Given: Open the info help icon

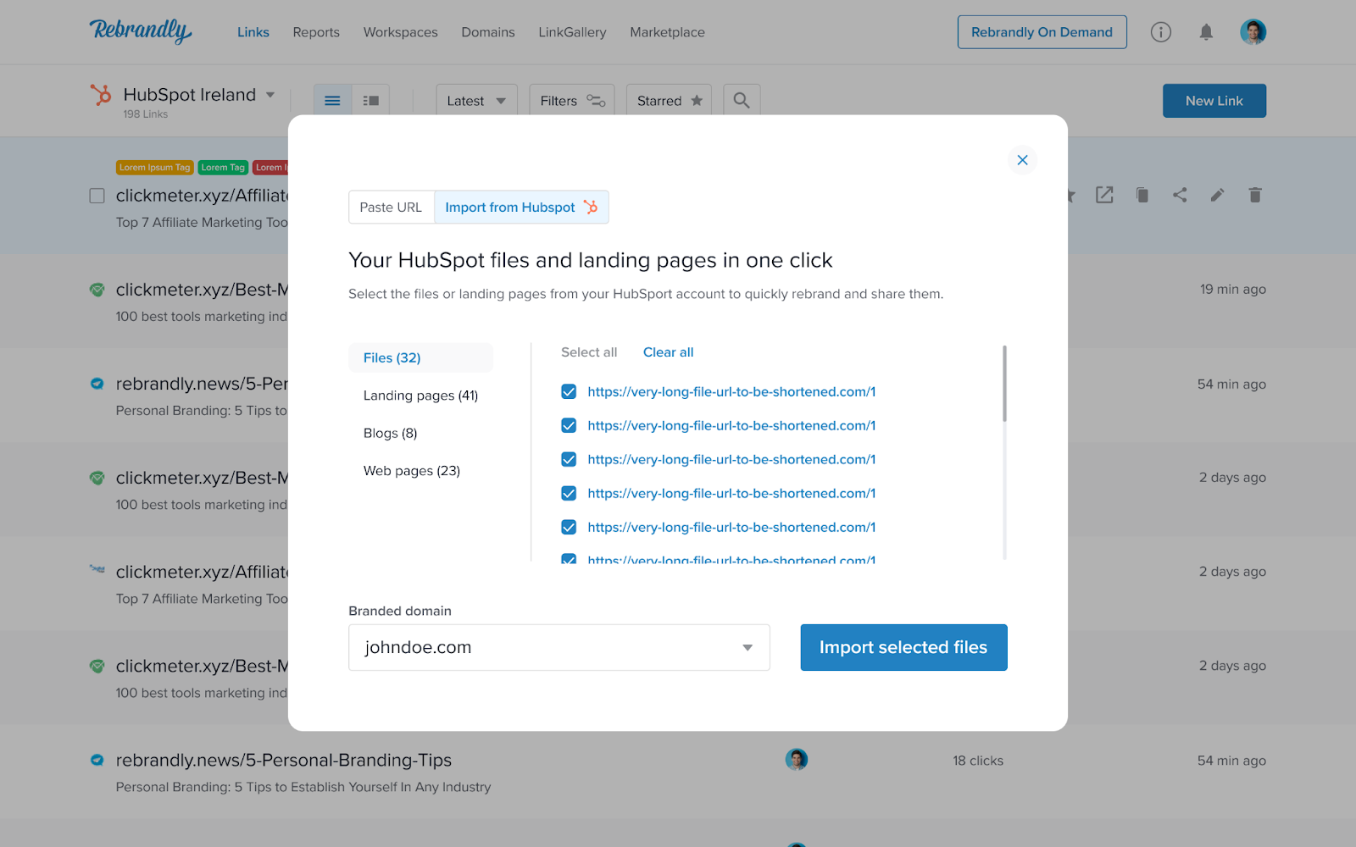Looking at the screenshot, I should click(x=1161, y=32).
